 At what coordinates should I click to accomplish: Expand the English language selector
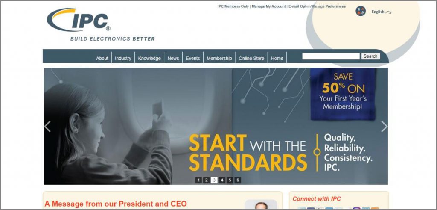tap(381, 12)
